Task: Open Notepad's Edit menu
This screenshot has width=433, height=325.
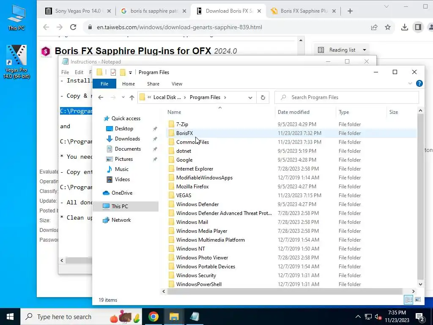Action: click(79, 72)
